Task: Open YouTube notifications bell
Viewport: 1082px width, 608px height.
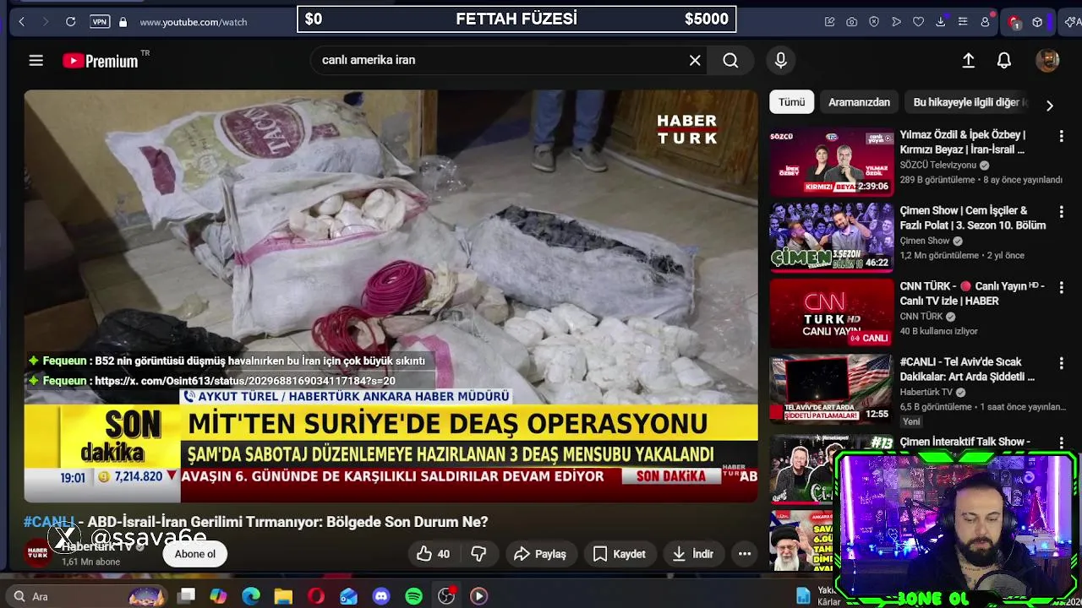Action: point(1004,60)
